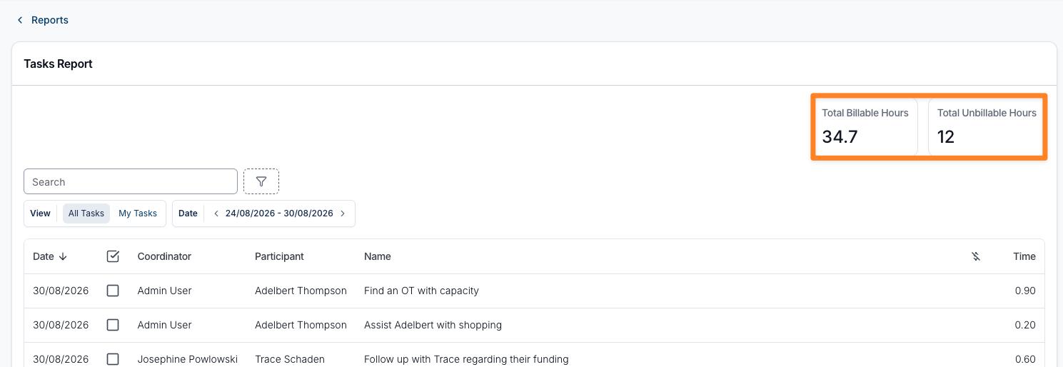Click the Total Billable Hours card
This screenshot has width=1063, height=367.
865,127
